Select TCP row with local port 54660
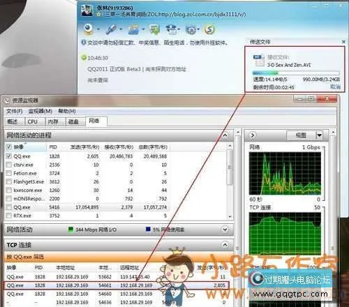 (x=117, y=294)
